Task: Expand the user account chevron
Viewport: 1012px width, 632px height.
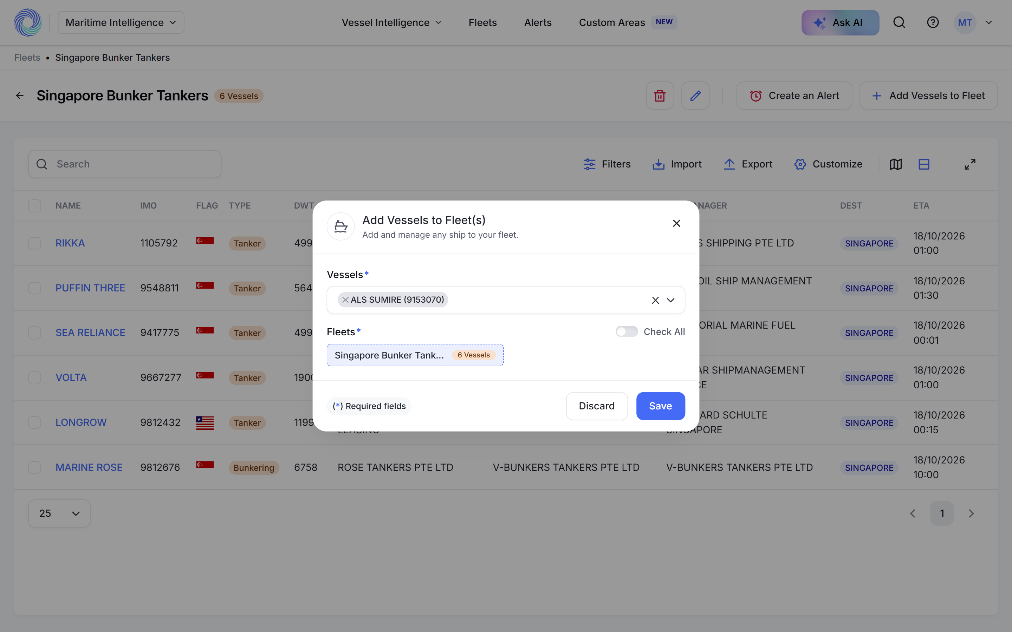Action: click(988, 22)
